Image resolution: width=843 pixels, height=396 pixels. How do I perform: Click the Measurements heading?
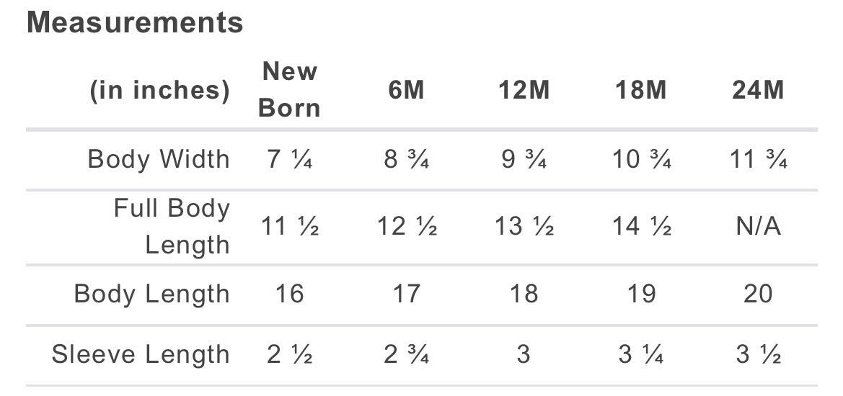tap(135, 23)
